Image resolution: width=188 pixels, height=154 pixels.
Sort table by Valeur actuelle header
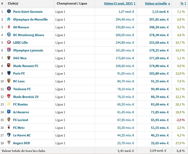(156, 4)
